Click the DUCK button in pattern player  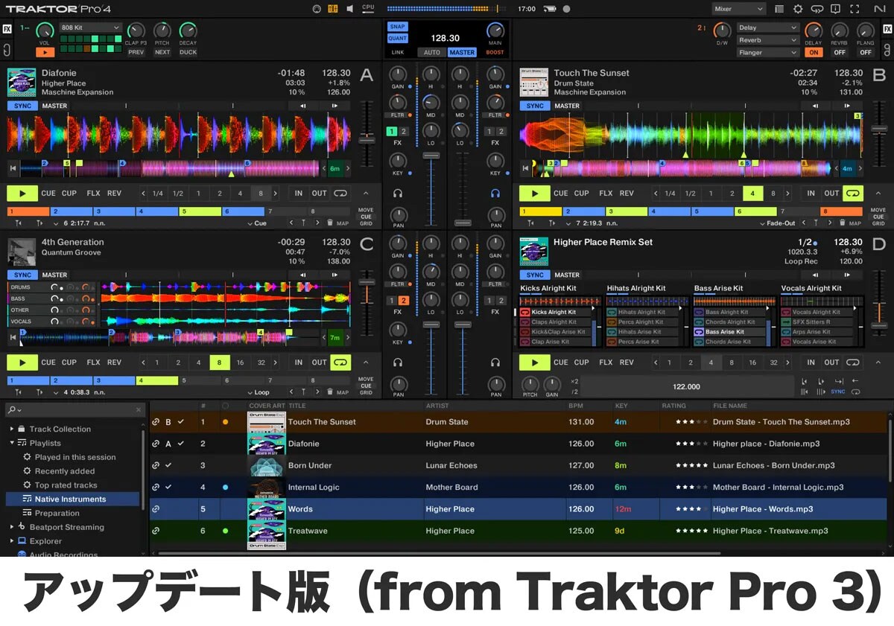[188, 52]
